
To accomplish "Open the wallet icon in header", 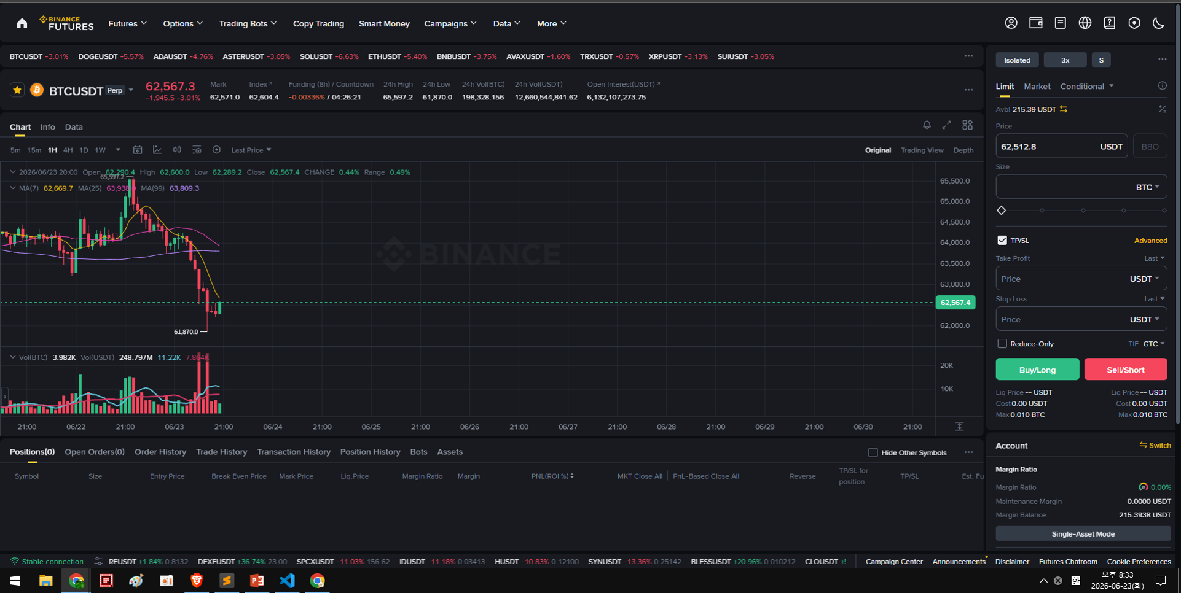I will click(1035, 23).
